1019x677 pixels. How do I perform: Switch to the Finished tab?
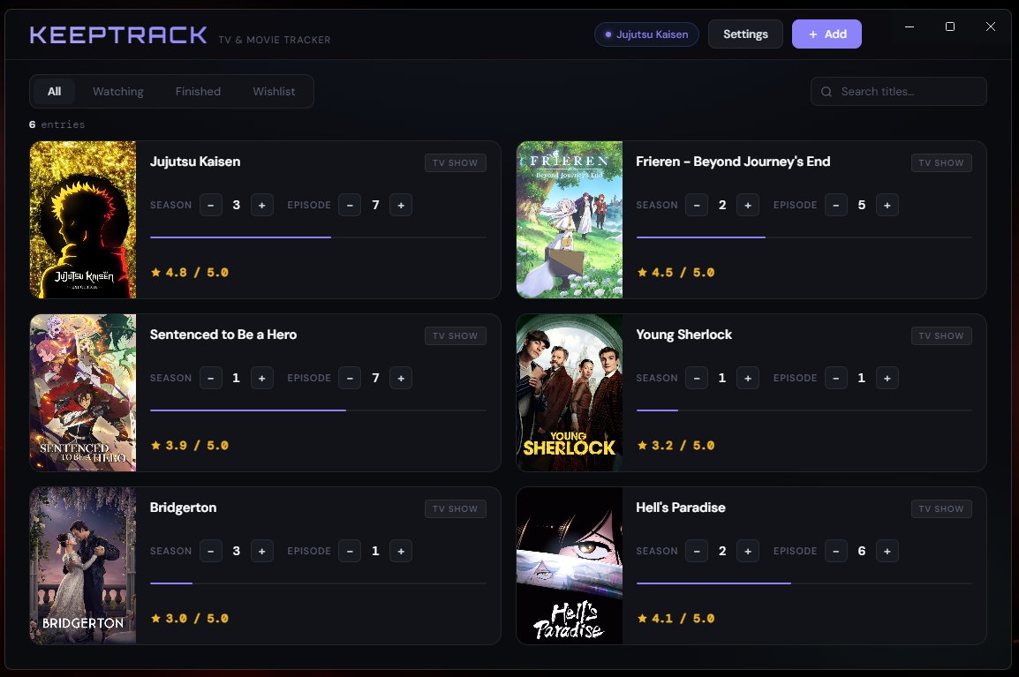click(x=198, y=92)
